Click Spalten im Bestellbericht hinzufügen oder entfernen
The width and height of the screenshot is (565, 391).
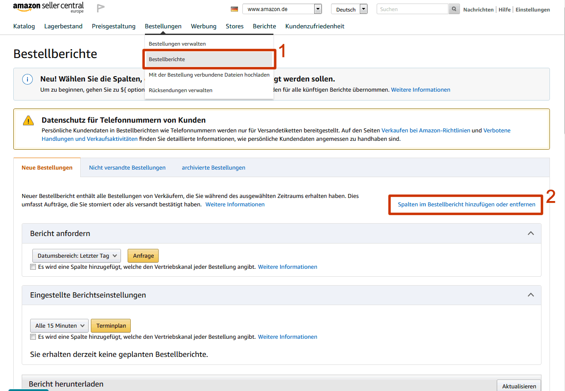[x=467, y=205]
